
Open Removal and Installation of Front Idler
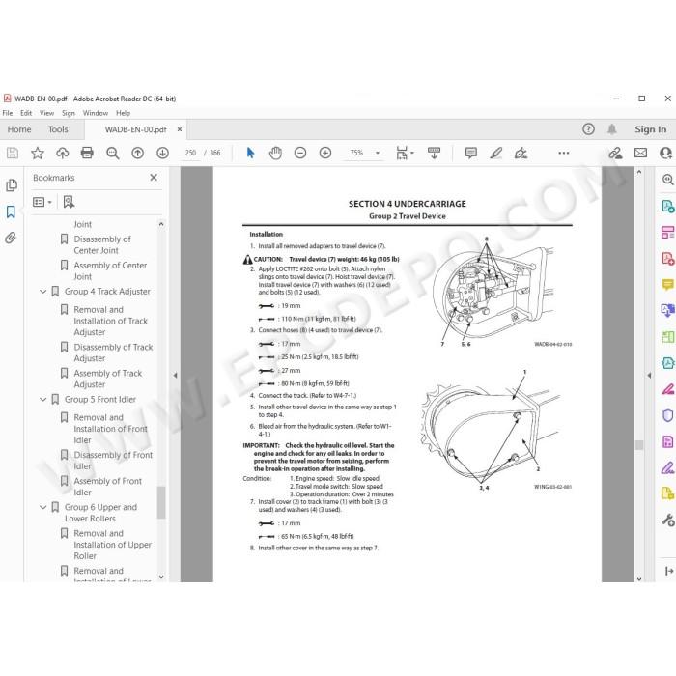(x=110, y=429)
